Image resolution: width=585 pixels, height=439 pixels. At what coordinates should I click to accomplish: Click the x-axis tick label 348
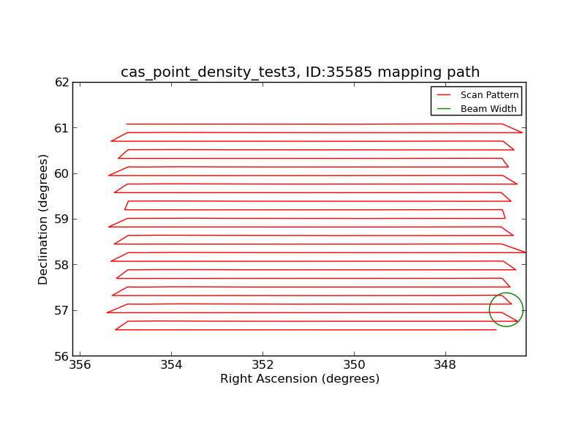(x=445, y=364)
